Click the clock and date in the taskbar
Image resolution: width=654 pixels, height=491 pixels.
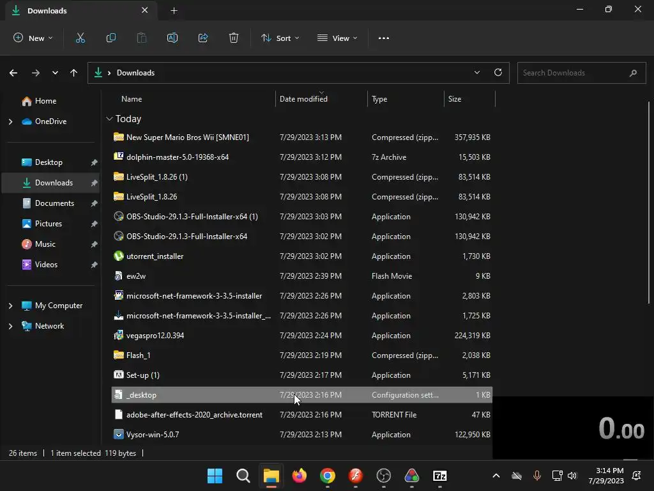pos(606,476)
